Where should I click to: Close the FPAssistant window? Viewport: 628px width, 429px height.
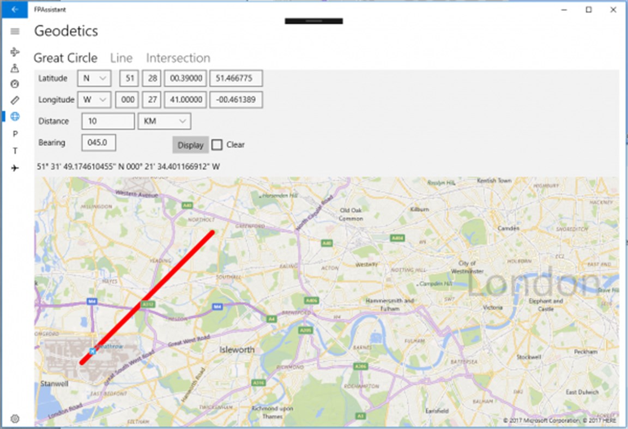613,10
